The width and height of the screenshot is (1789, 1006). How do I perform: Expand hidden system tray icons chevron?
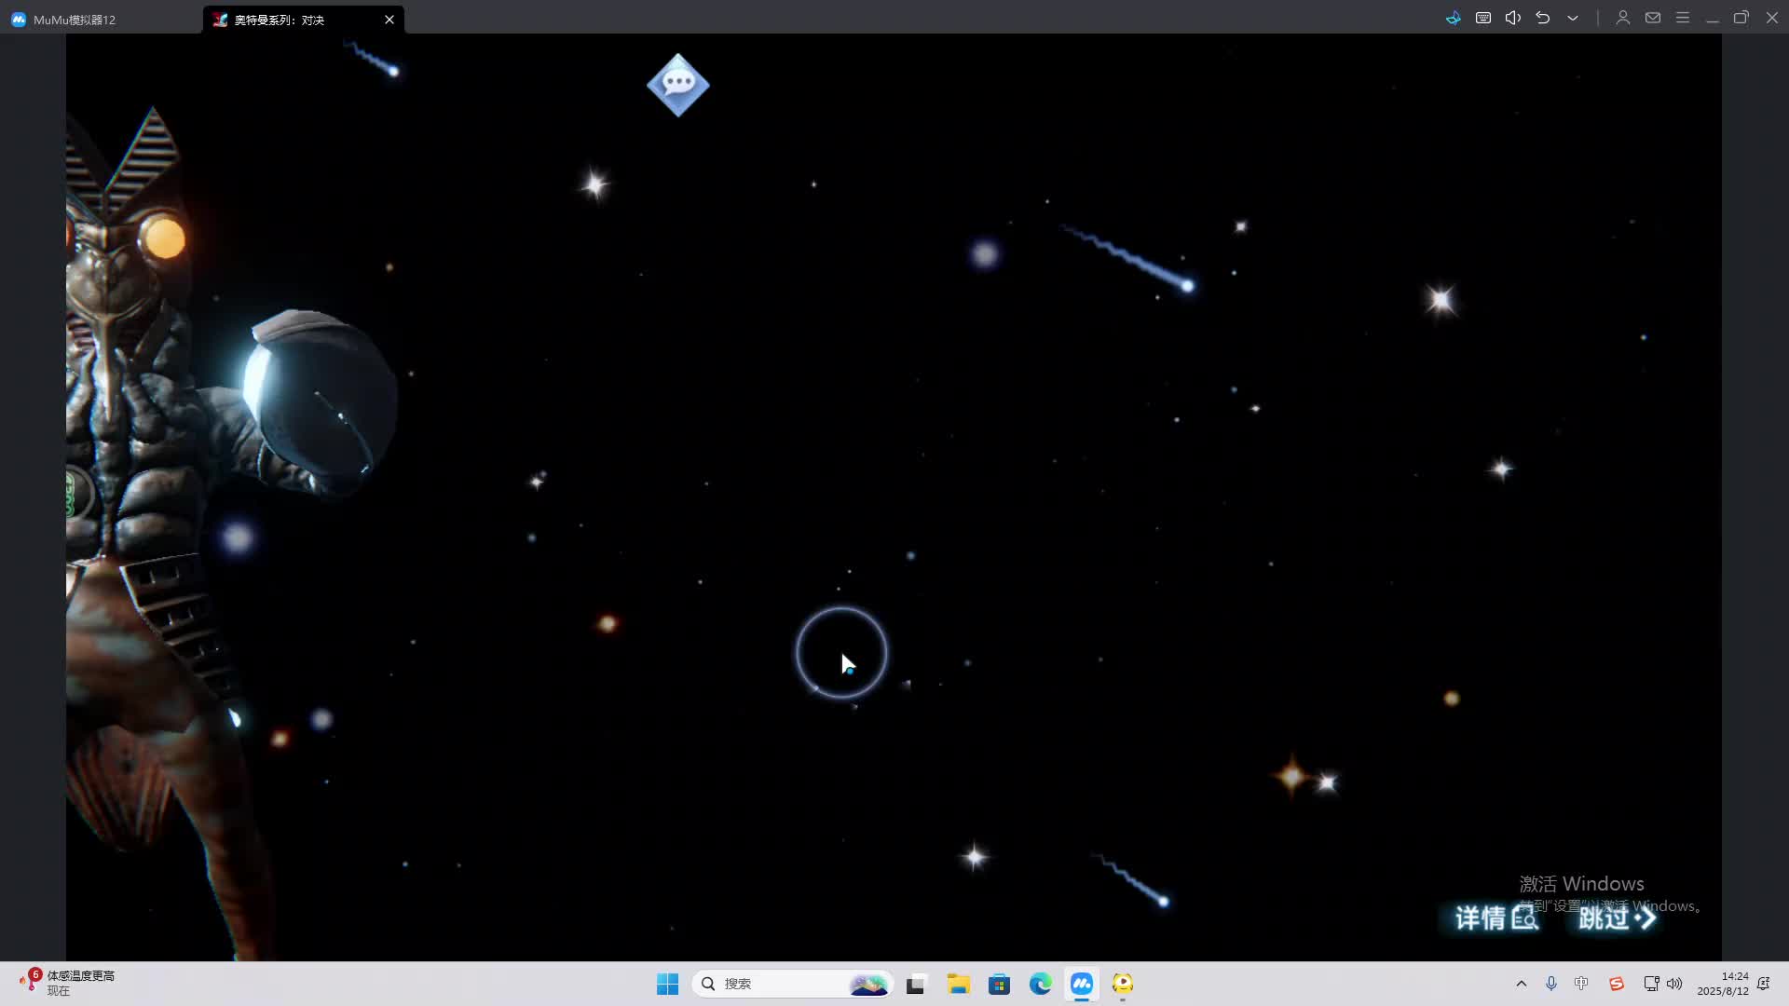tap(1522, 984)
